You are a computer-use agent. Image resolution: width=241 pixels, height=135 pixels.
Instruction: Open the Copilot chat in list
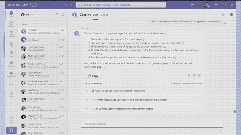pyautogui.click(x=43, y=31)
